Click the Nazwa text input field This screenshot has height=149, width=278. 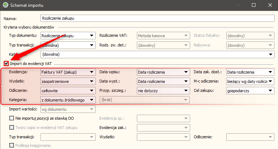point(157,18)
